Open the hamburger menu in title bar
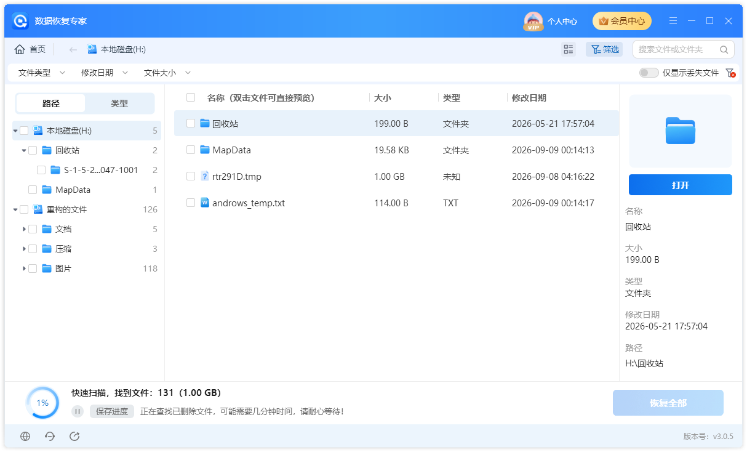This screenshot has width=747, height=452. tap(673, 21)
